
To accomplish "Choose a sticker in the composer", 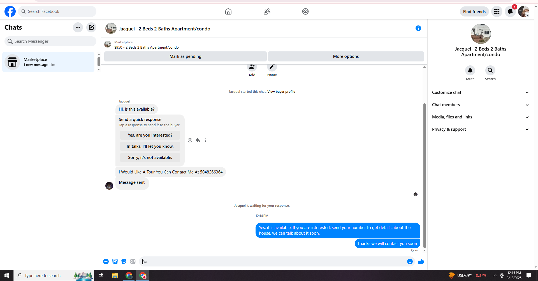I will [124, 261].
